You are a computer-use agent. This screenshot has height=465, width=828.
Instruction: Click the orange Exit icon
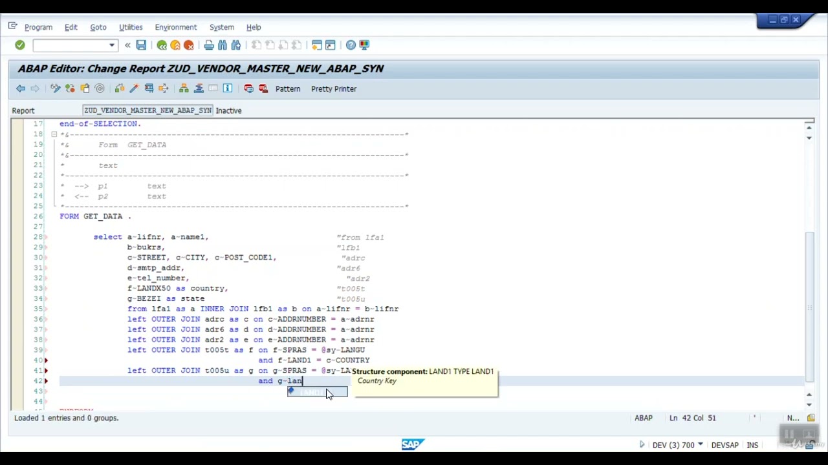tap(175, 45)
